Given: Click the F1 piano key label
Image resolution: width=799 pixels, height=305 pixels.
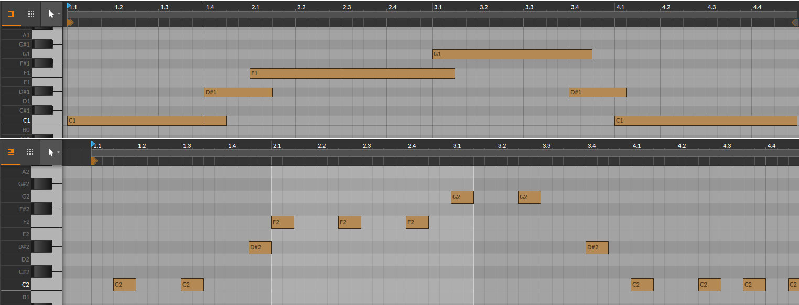Looking at the screenshot, I should tap(26, 73).
